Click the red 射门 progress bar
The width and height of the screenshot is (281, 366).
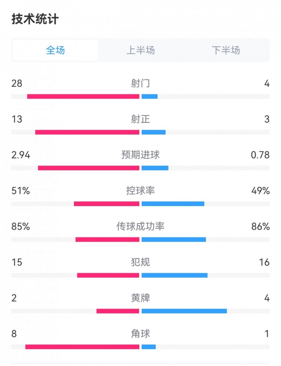click(x=83, y=96)
